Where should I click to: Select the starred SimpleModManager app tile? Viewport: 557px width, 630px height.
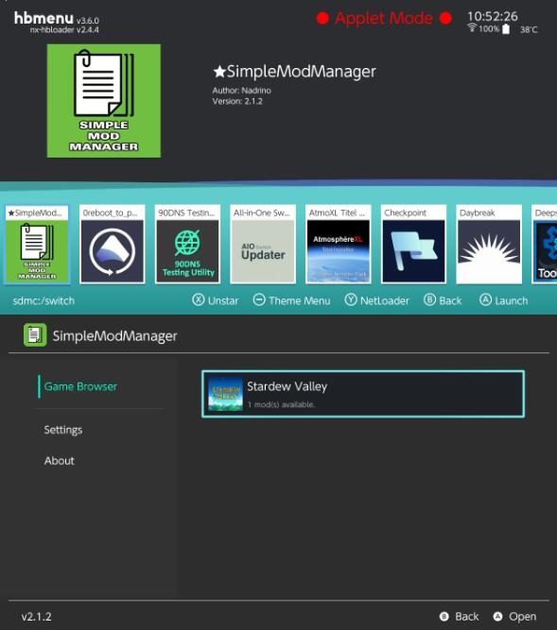[x=37, y=245]
